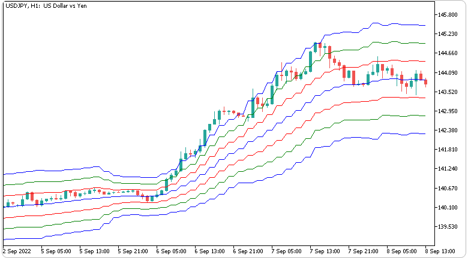
Task: Select the '5 Sep 05:00' time label
Action: coord(56,251)
